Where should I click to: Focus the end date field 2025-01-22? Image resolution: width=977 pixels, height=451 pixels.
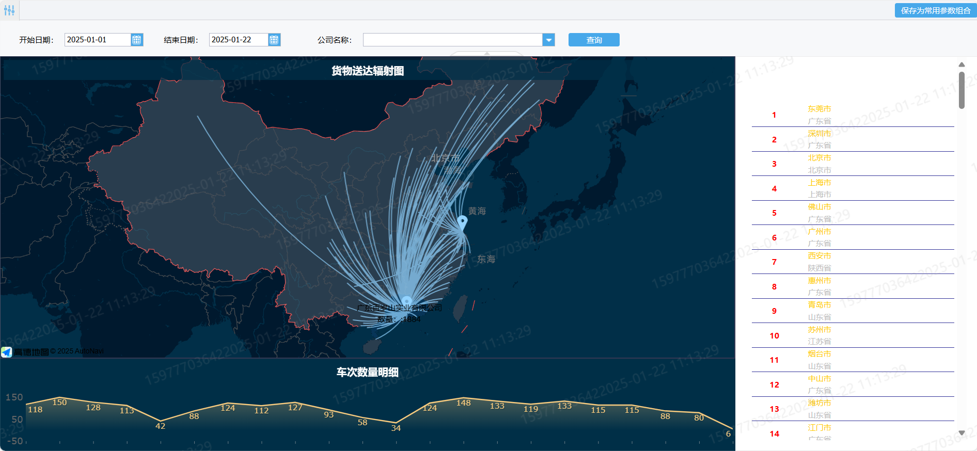point(239,40)
